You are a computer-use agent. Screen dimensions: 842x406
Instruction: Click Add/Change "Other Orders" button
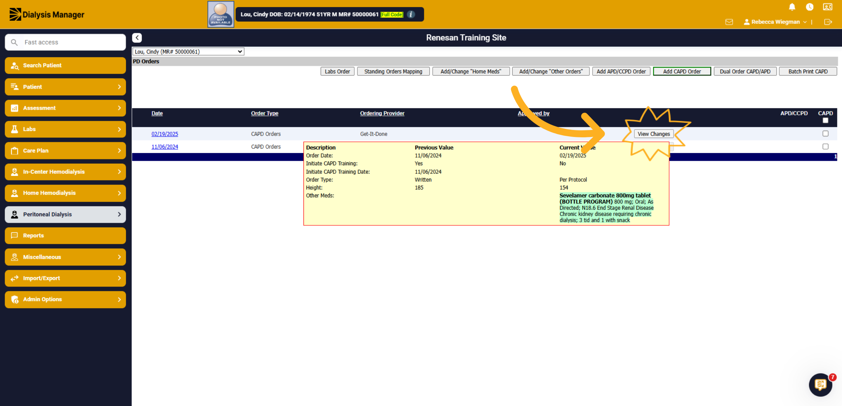click(551, 71)
